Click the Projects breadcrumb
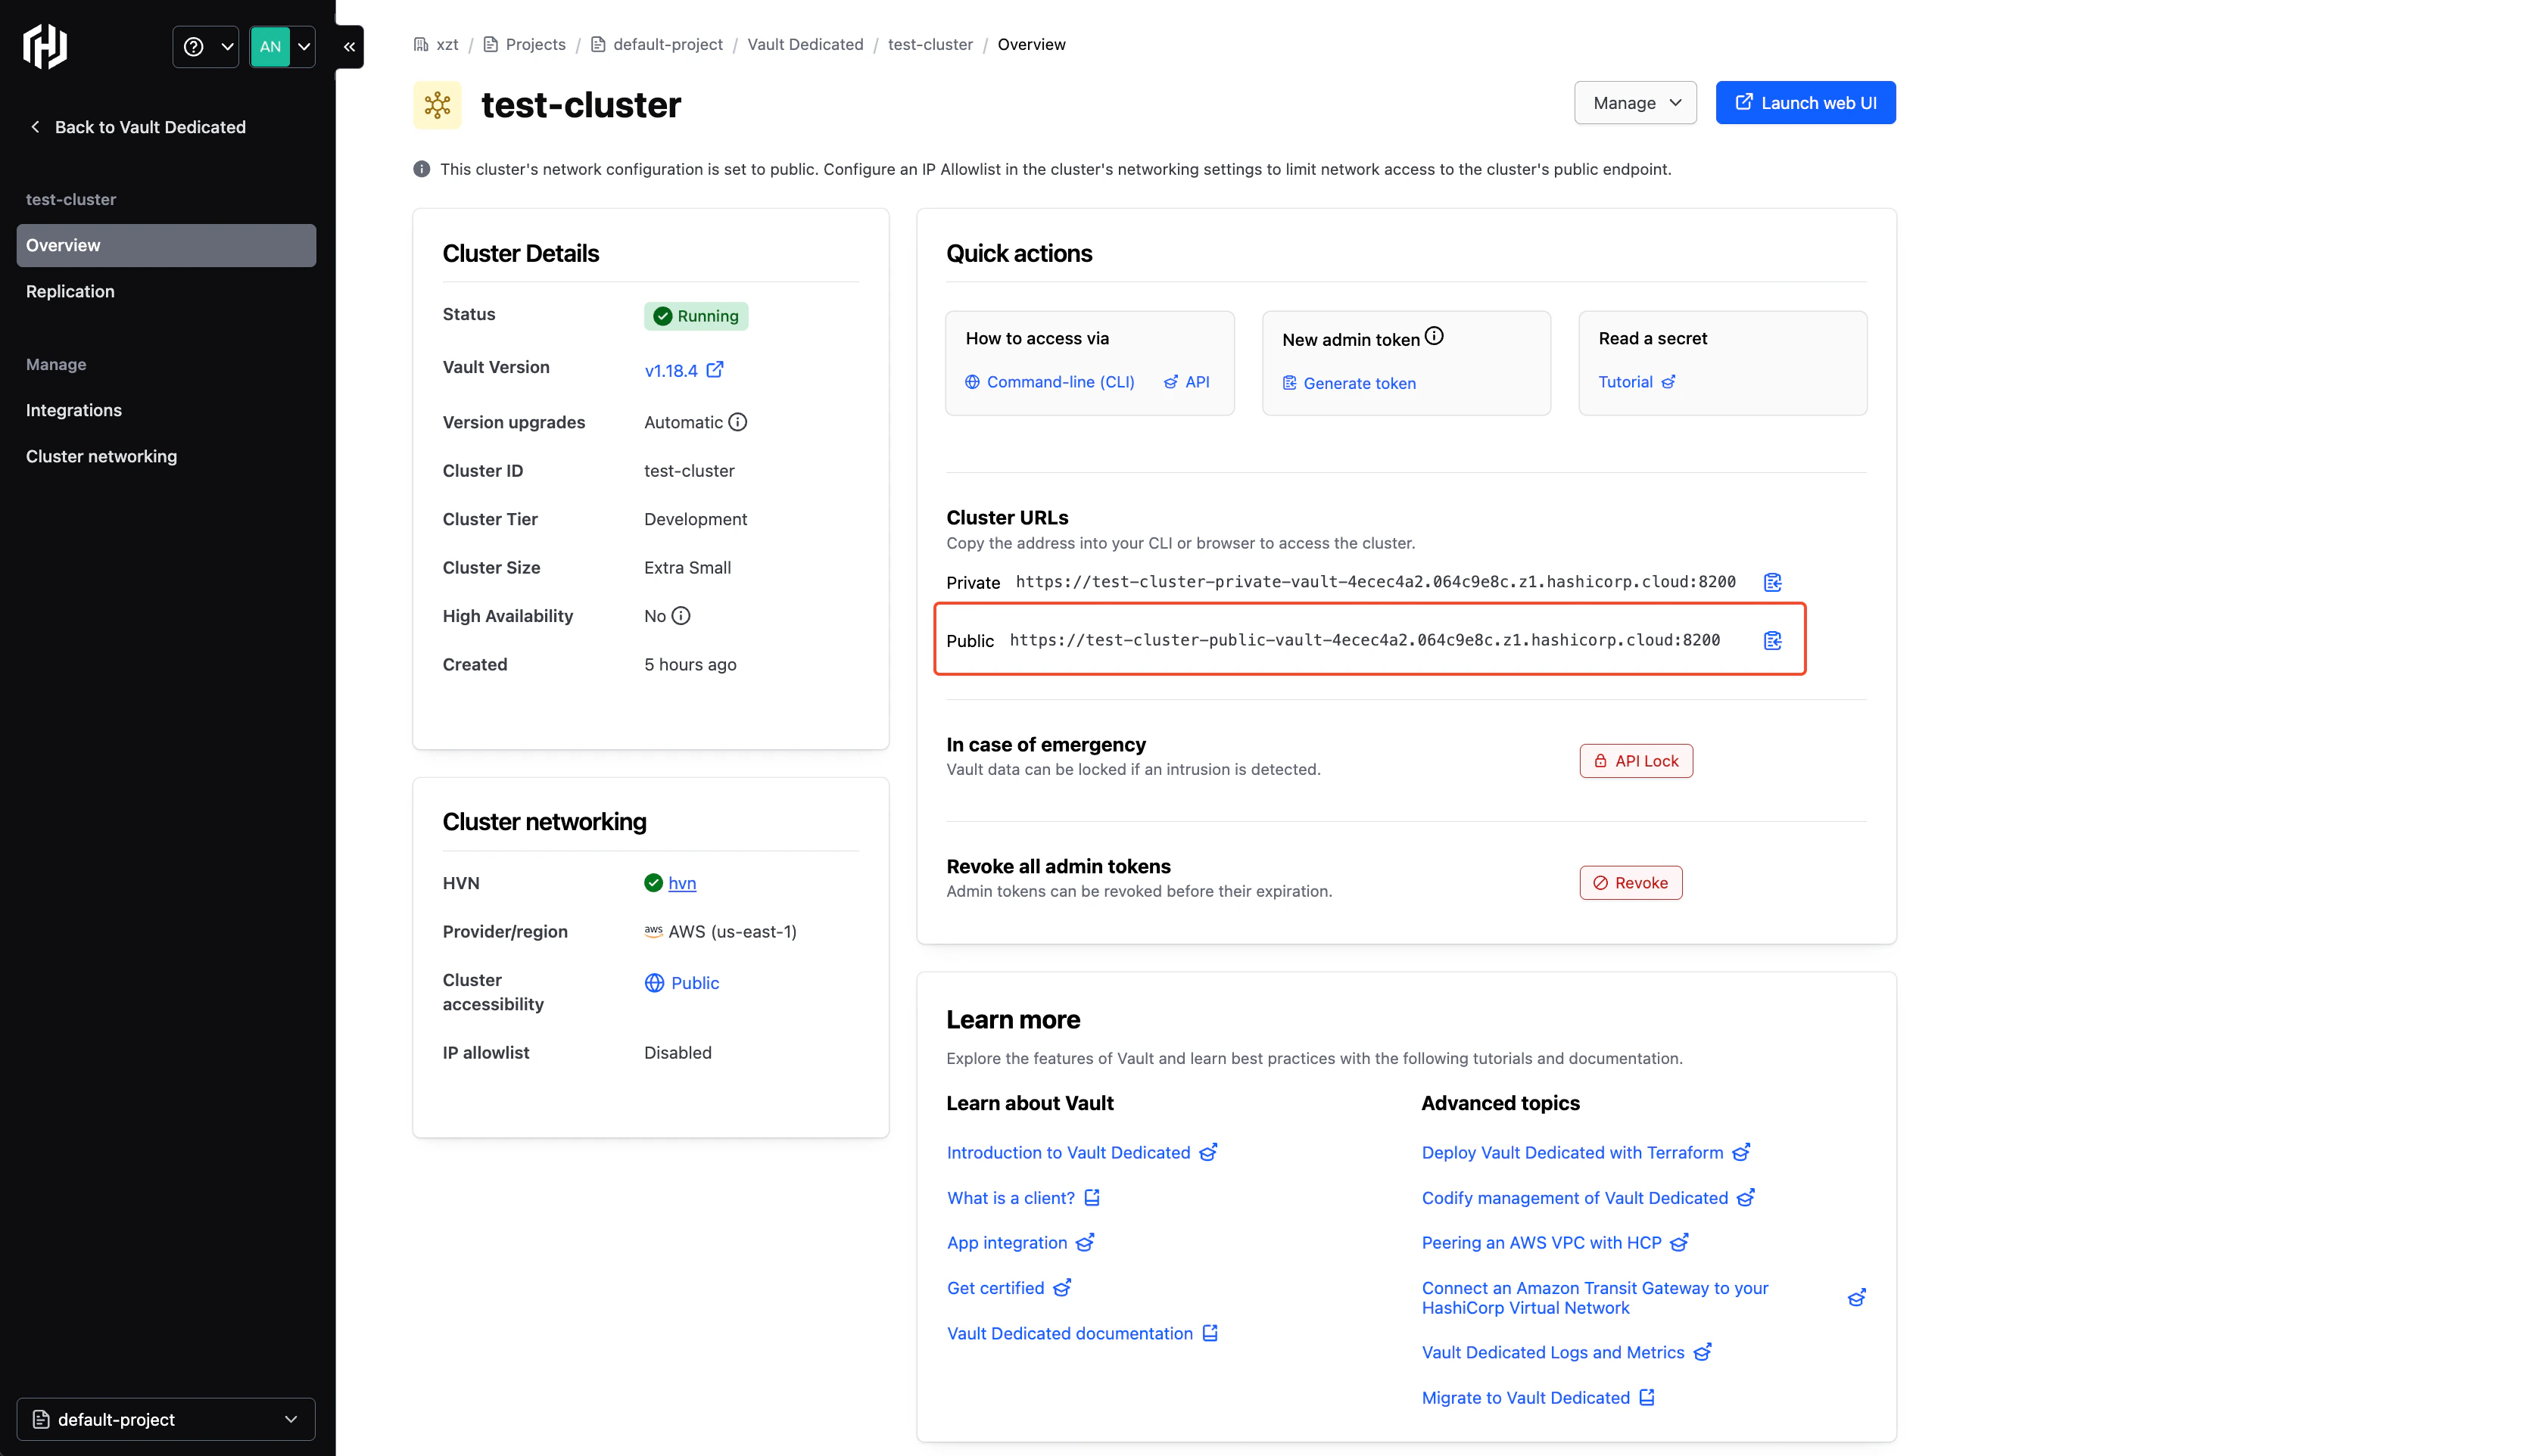2536x1456 pixels. point(524,44)
